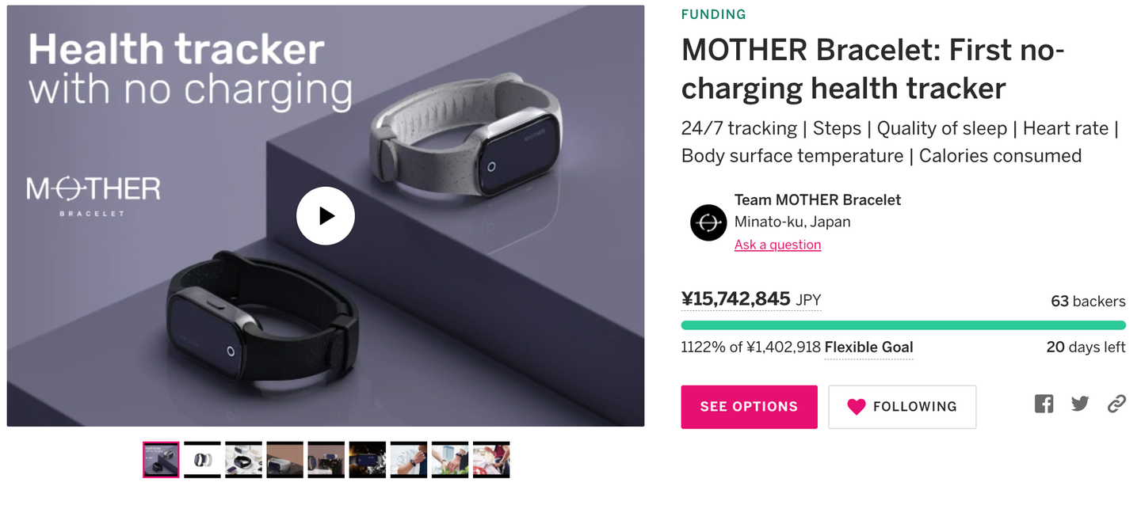Click the Flexible Goal tooltip text
Screen dimensions: 1141x505
(x=868, y=347)
